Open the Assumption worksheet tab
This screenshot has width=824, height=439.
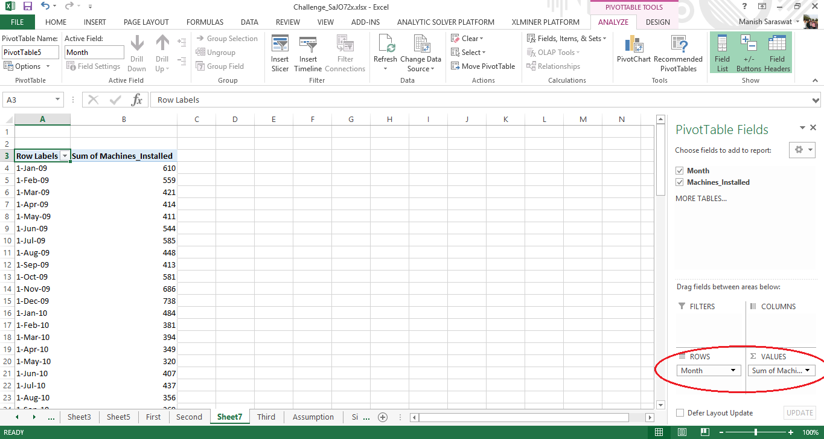point(313,417)
